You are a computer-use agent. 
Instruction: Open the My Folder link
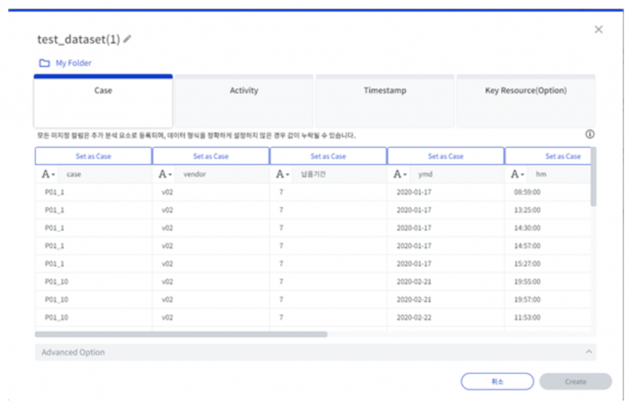tap(73, 63)
